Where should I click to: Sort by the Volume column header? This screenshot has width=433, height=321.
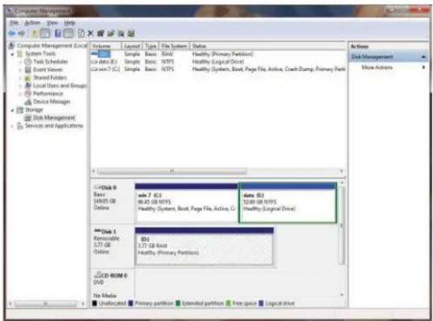(106, 46)
